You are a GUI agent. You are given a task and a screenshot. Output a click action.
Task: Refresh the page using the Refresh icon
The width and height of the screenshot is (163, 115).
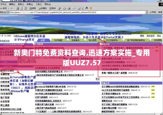click(21, 8)
